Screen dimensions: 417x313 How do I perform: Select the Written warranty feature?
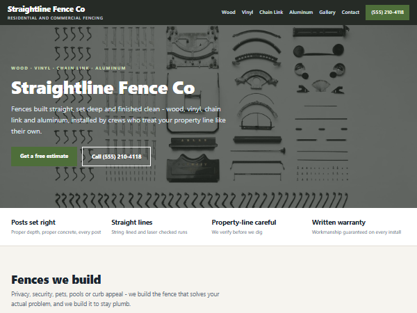click(x=357, y=227)
